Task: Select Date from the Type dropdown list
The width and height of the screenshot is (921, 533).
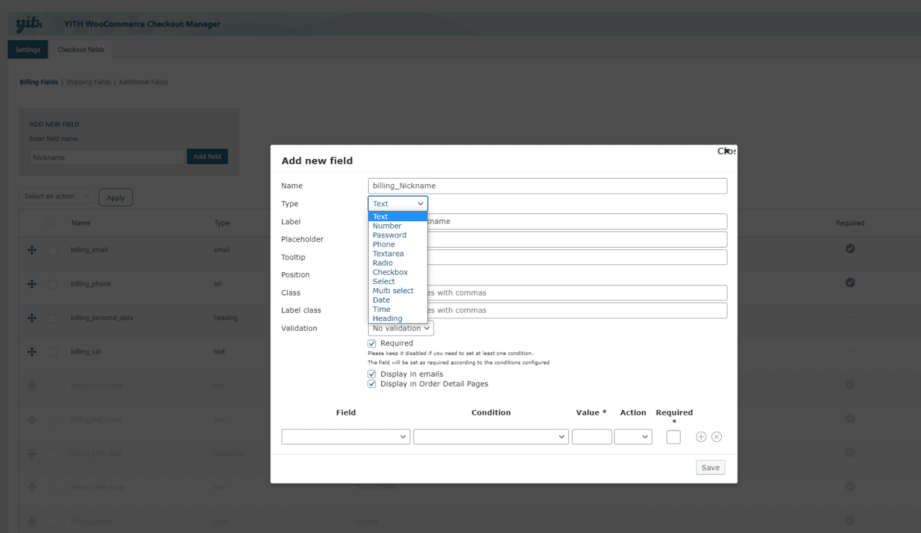Action: 381,300
